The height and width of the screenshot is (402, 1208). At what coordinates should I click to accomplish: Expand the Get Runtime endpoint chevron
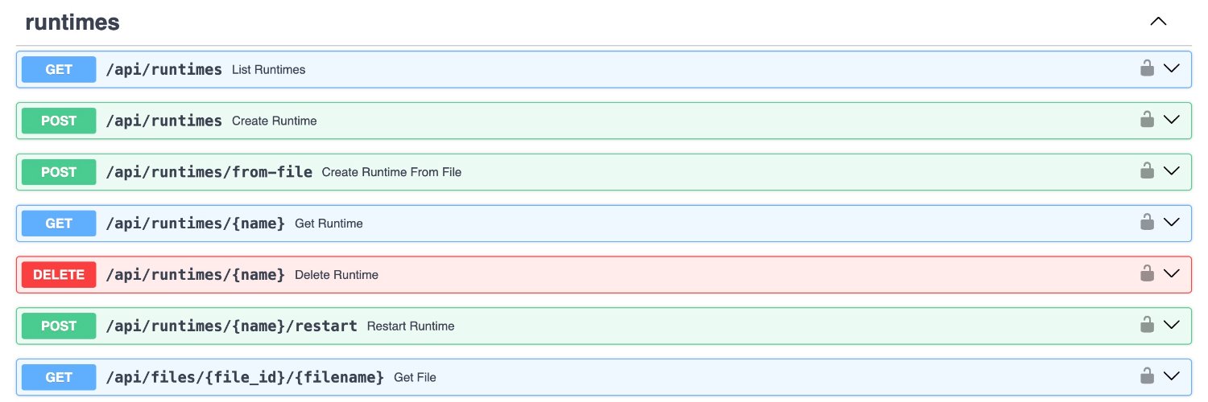click(1172, 223)
